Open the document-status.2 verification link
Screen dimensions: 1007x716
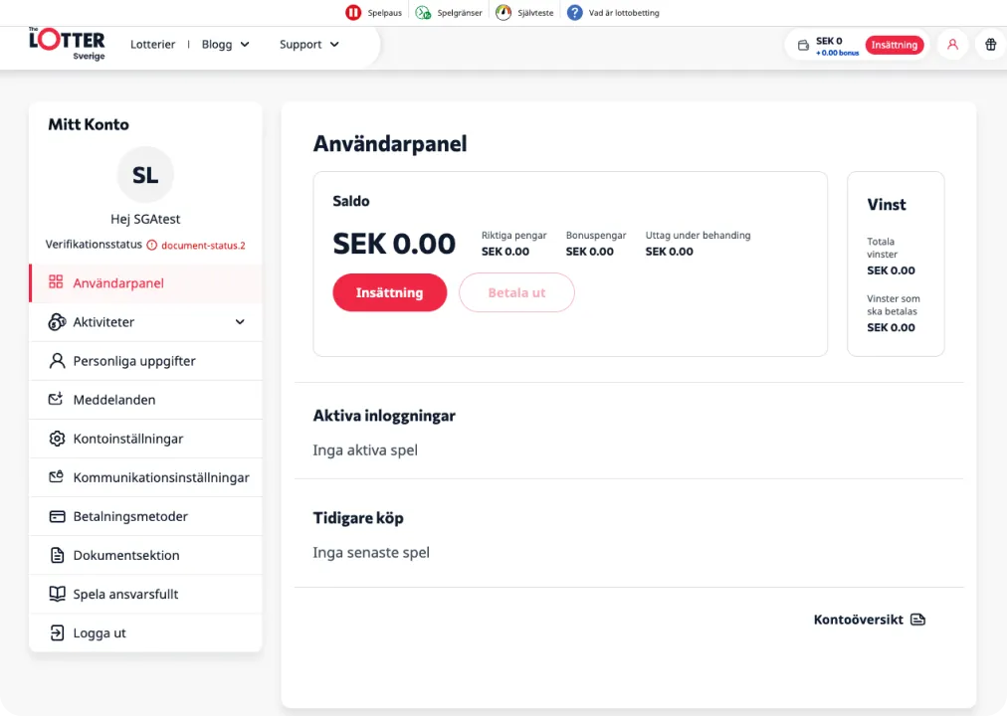tap(203, 245)
